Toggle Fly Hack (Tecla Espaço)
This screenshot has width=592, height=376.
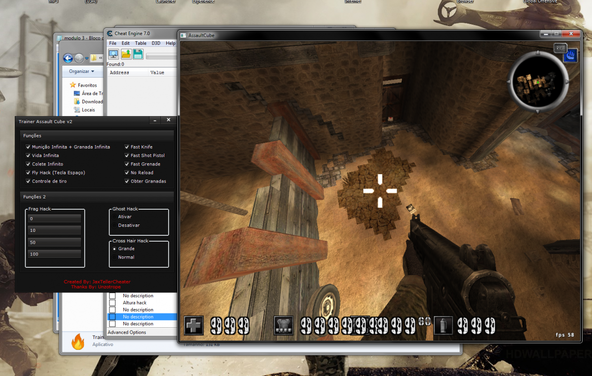click(28, 173)
